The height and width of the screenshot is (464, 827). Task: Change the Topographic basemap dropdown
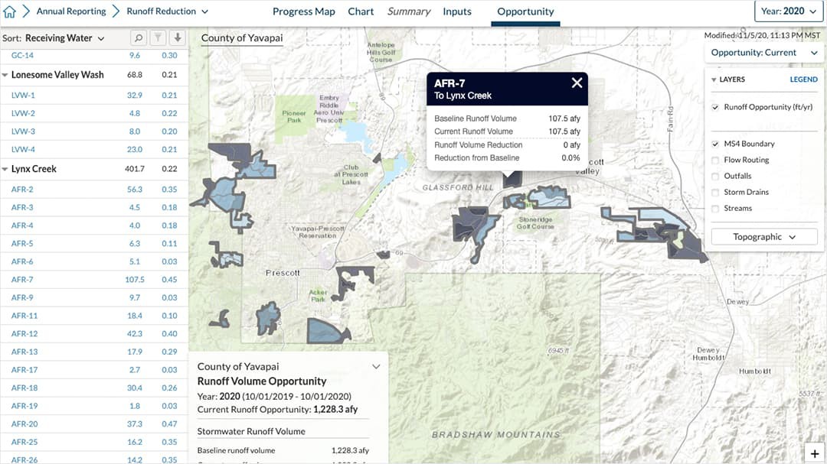pyautogui.click(x=764, y=237)
